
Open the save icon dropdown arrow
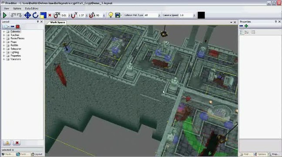tap(121, 15)
